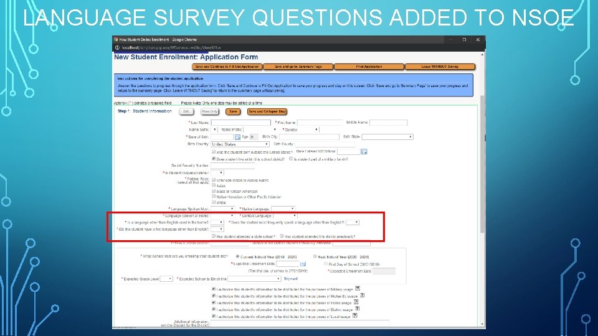This screenshot has height=336, width=598.
Task: Close the New Student Online Enrollment window
Action: click(478, 39)
